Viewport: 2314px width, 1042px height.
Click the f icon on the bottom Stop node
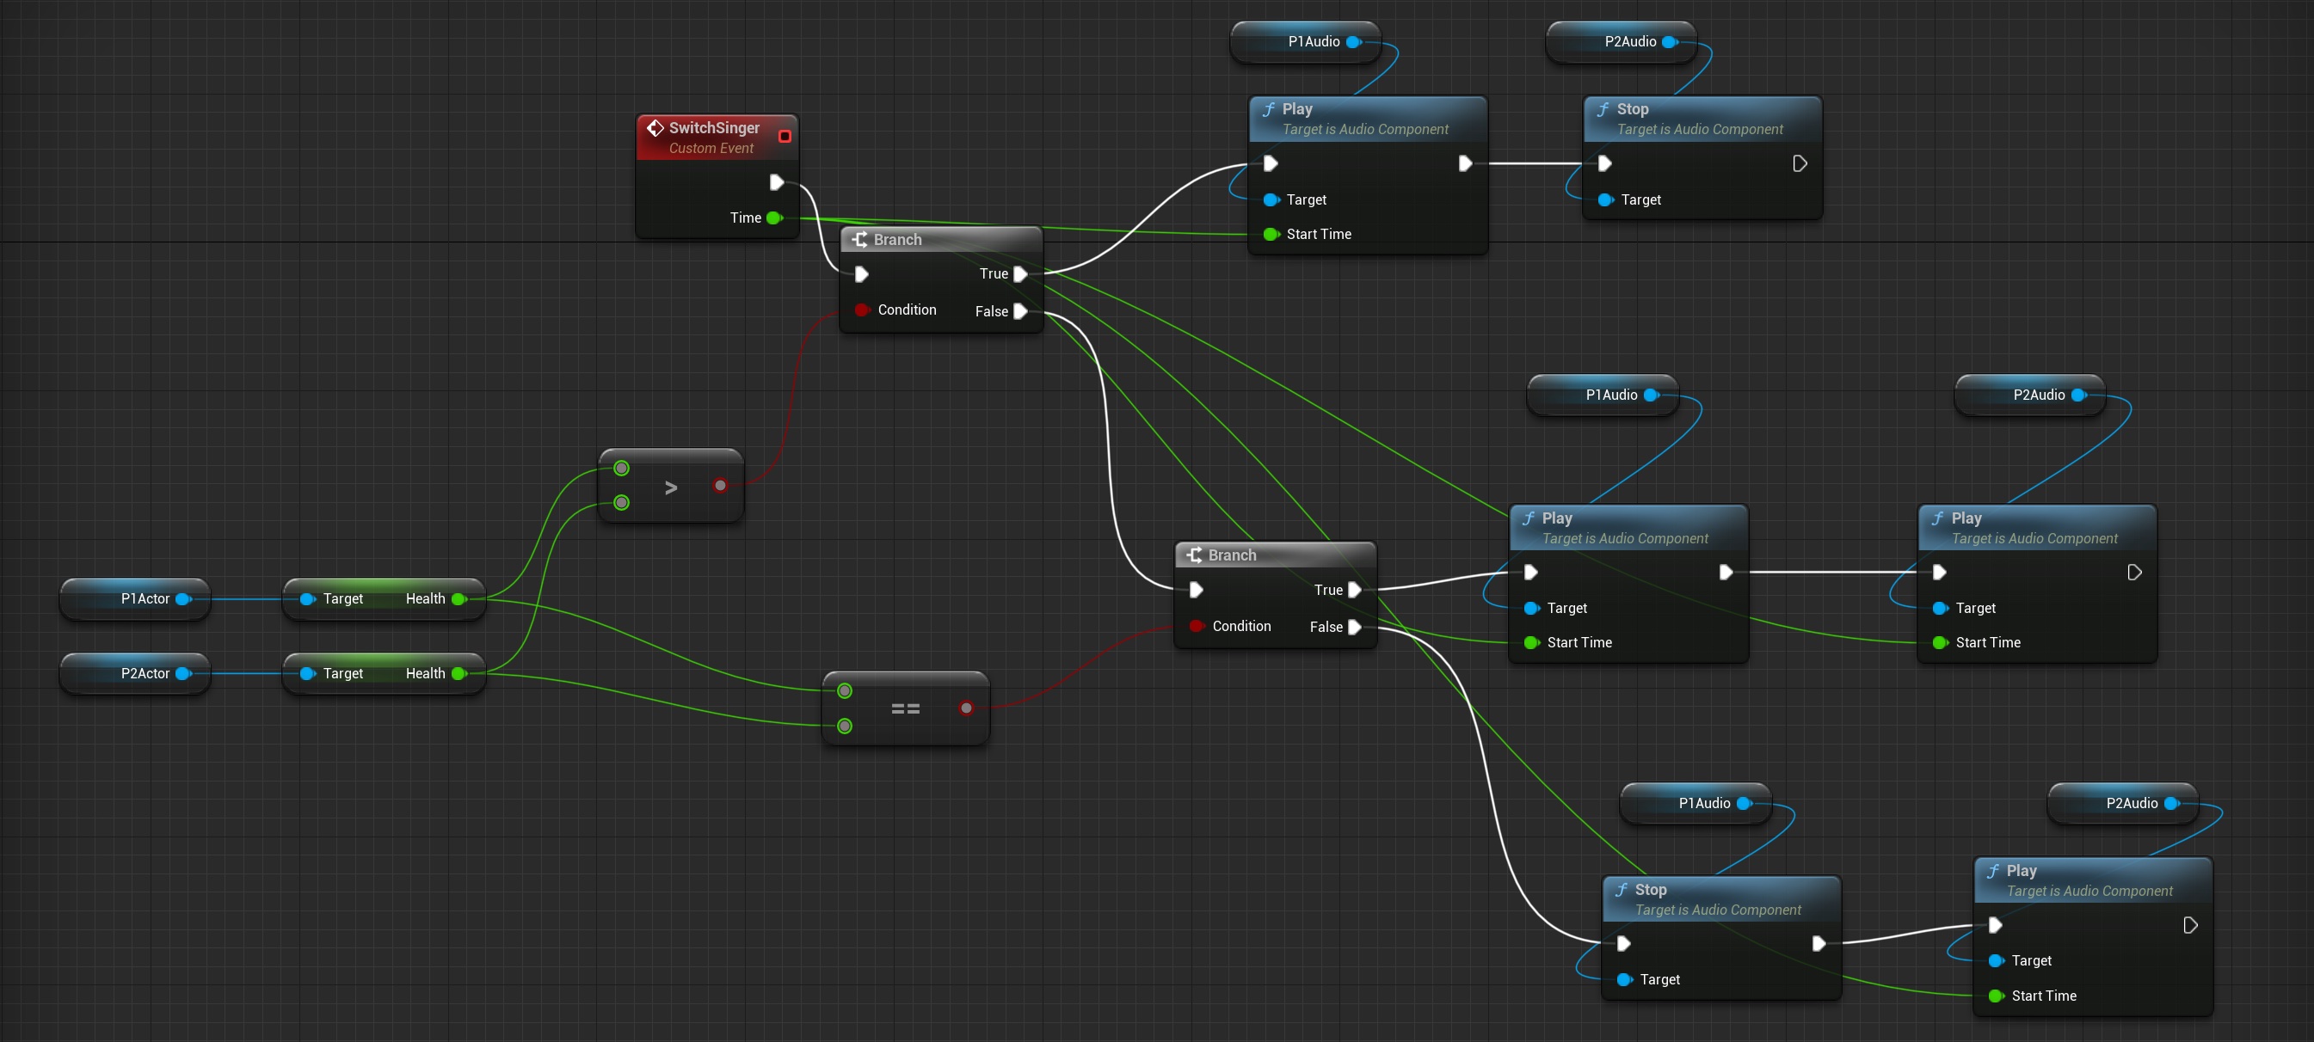point(1622,890)
